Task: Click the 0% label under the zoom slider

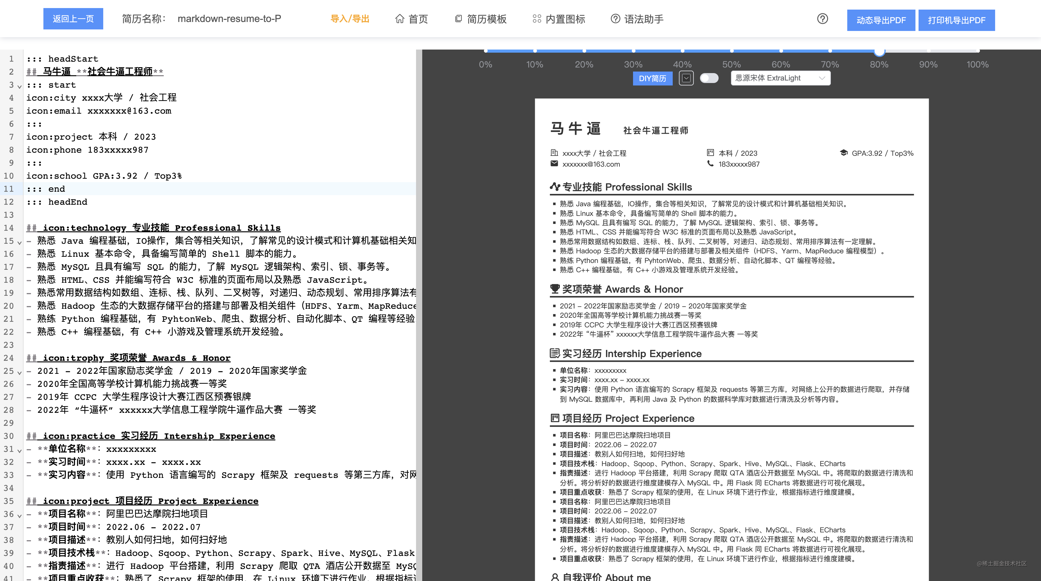Action: [485, 64]
